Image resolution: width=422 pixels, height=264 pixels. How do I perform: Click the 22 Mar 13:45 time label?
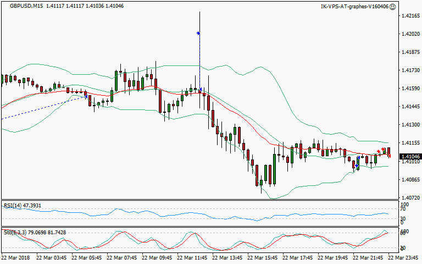(227, 257)
